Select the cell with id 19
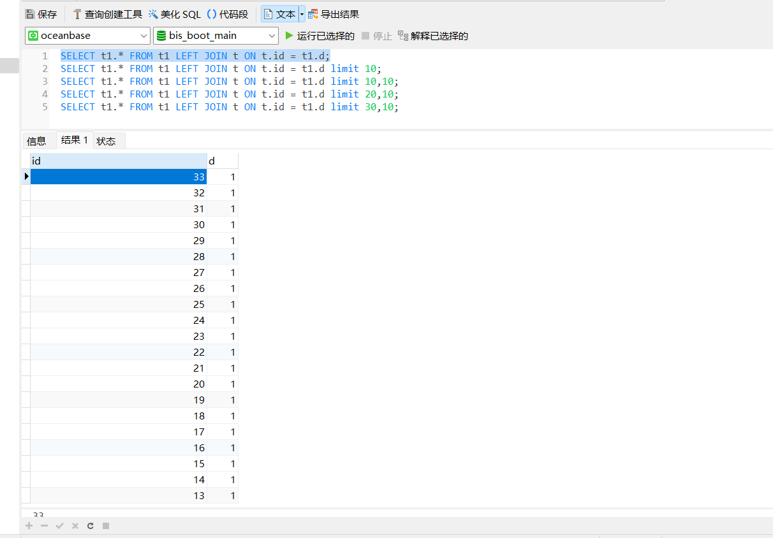Image resolution: width=773 pixels, height=538 pixels. coord(119,400)
